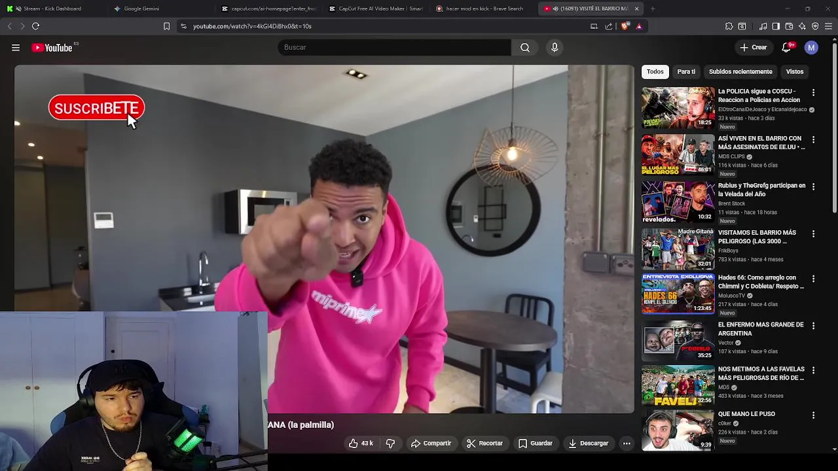Open La POLICIA sigue a COSCU thumbnail
838x471 pixels.
pyautogui.click(x=678, y=108)
